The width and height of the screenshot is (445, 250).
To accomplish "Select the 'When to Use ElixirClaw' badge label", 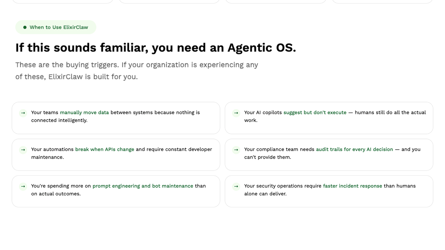I will [x=59, y=27].
